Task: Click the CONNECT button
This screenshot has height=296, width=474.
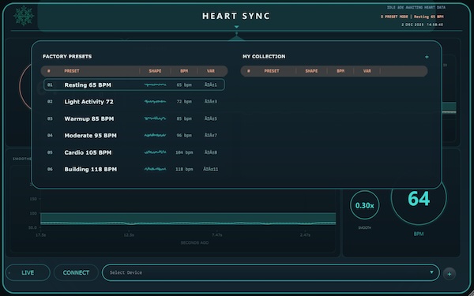Action: [76, 272]
